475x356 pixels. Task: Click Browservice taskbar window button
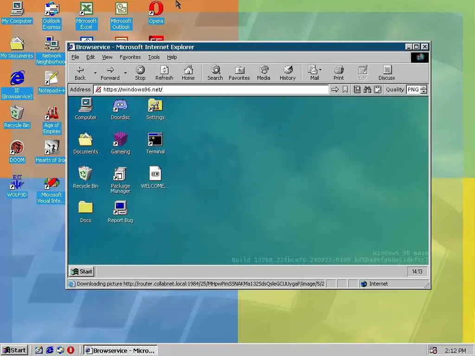[121, 350]
